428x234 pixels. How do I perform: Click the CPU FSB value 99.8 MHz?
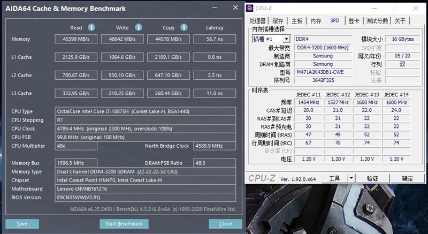point(145,137)
